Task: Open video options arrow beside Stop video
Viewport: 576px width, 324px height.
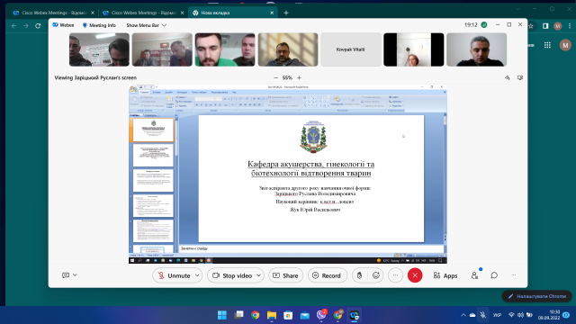Action: 259,275
